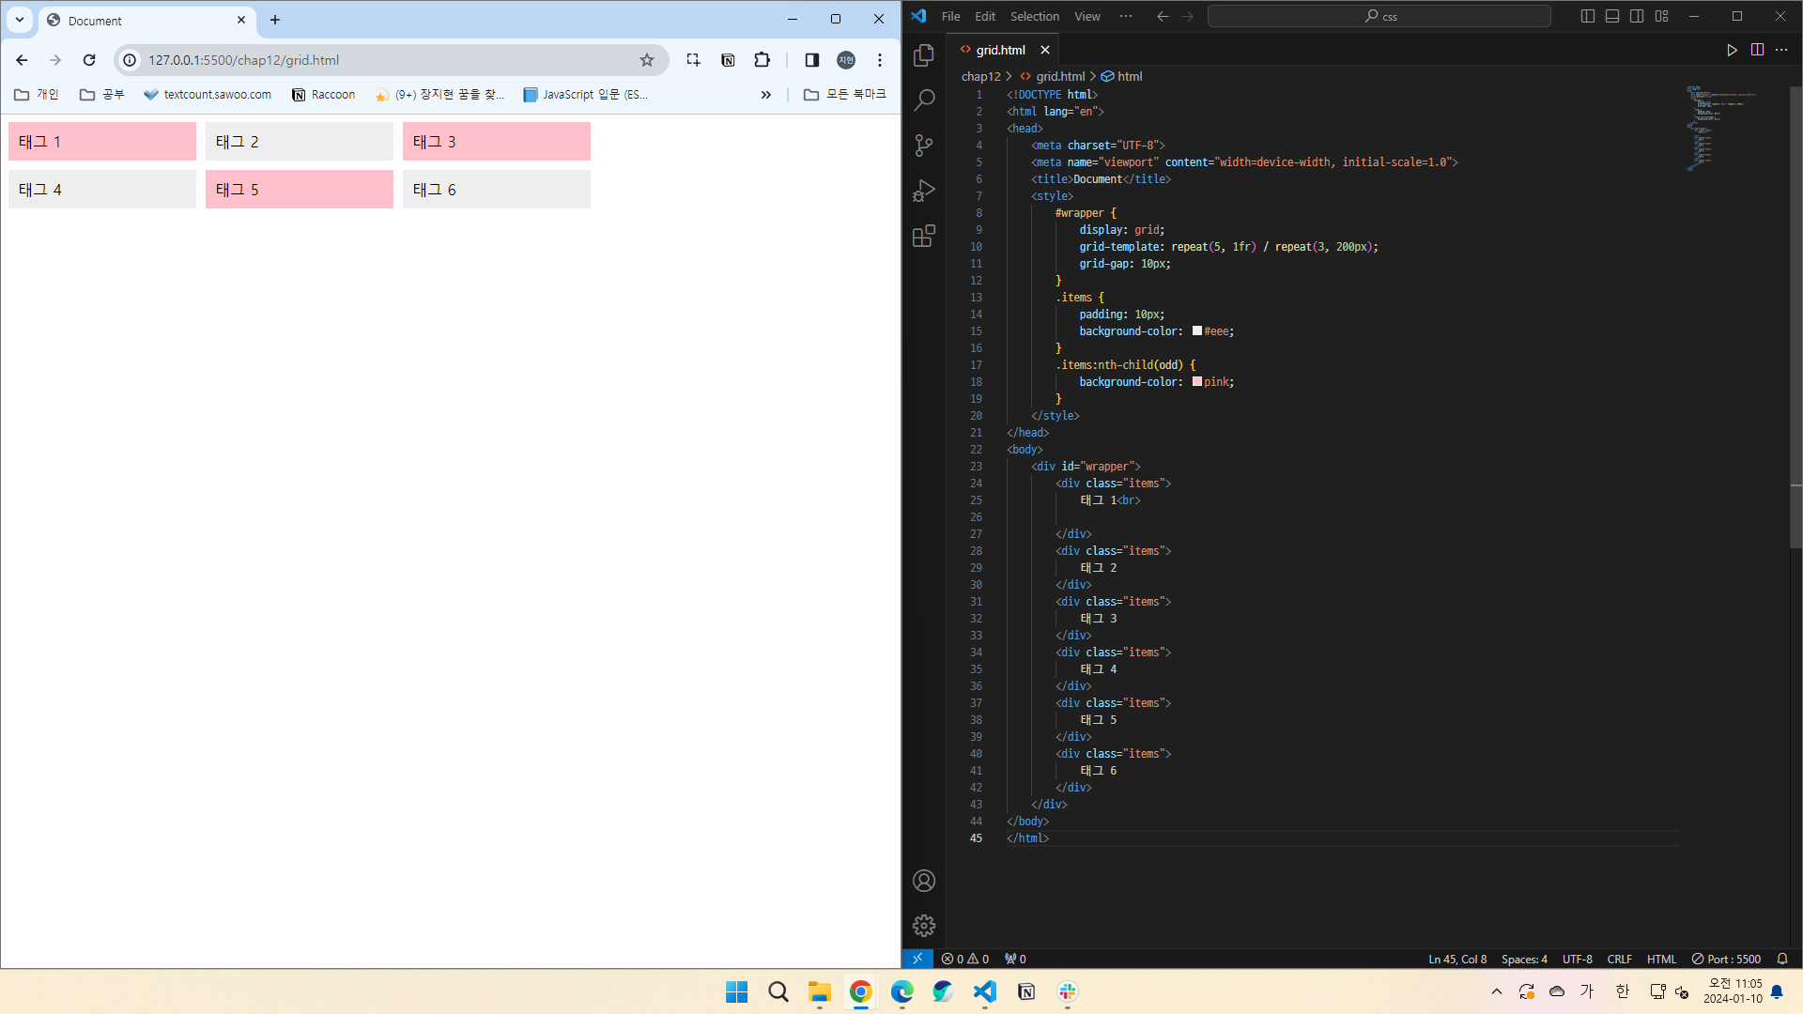
Task: Toggle Korean/English IME mode in tray
Action: click(x=1623, y=991)
